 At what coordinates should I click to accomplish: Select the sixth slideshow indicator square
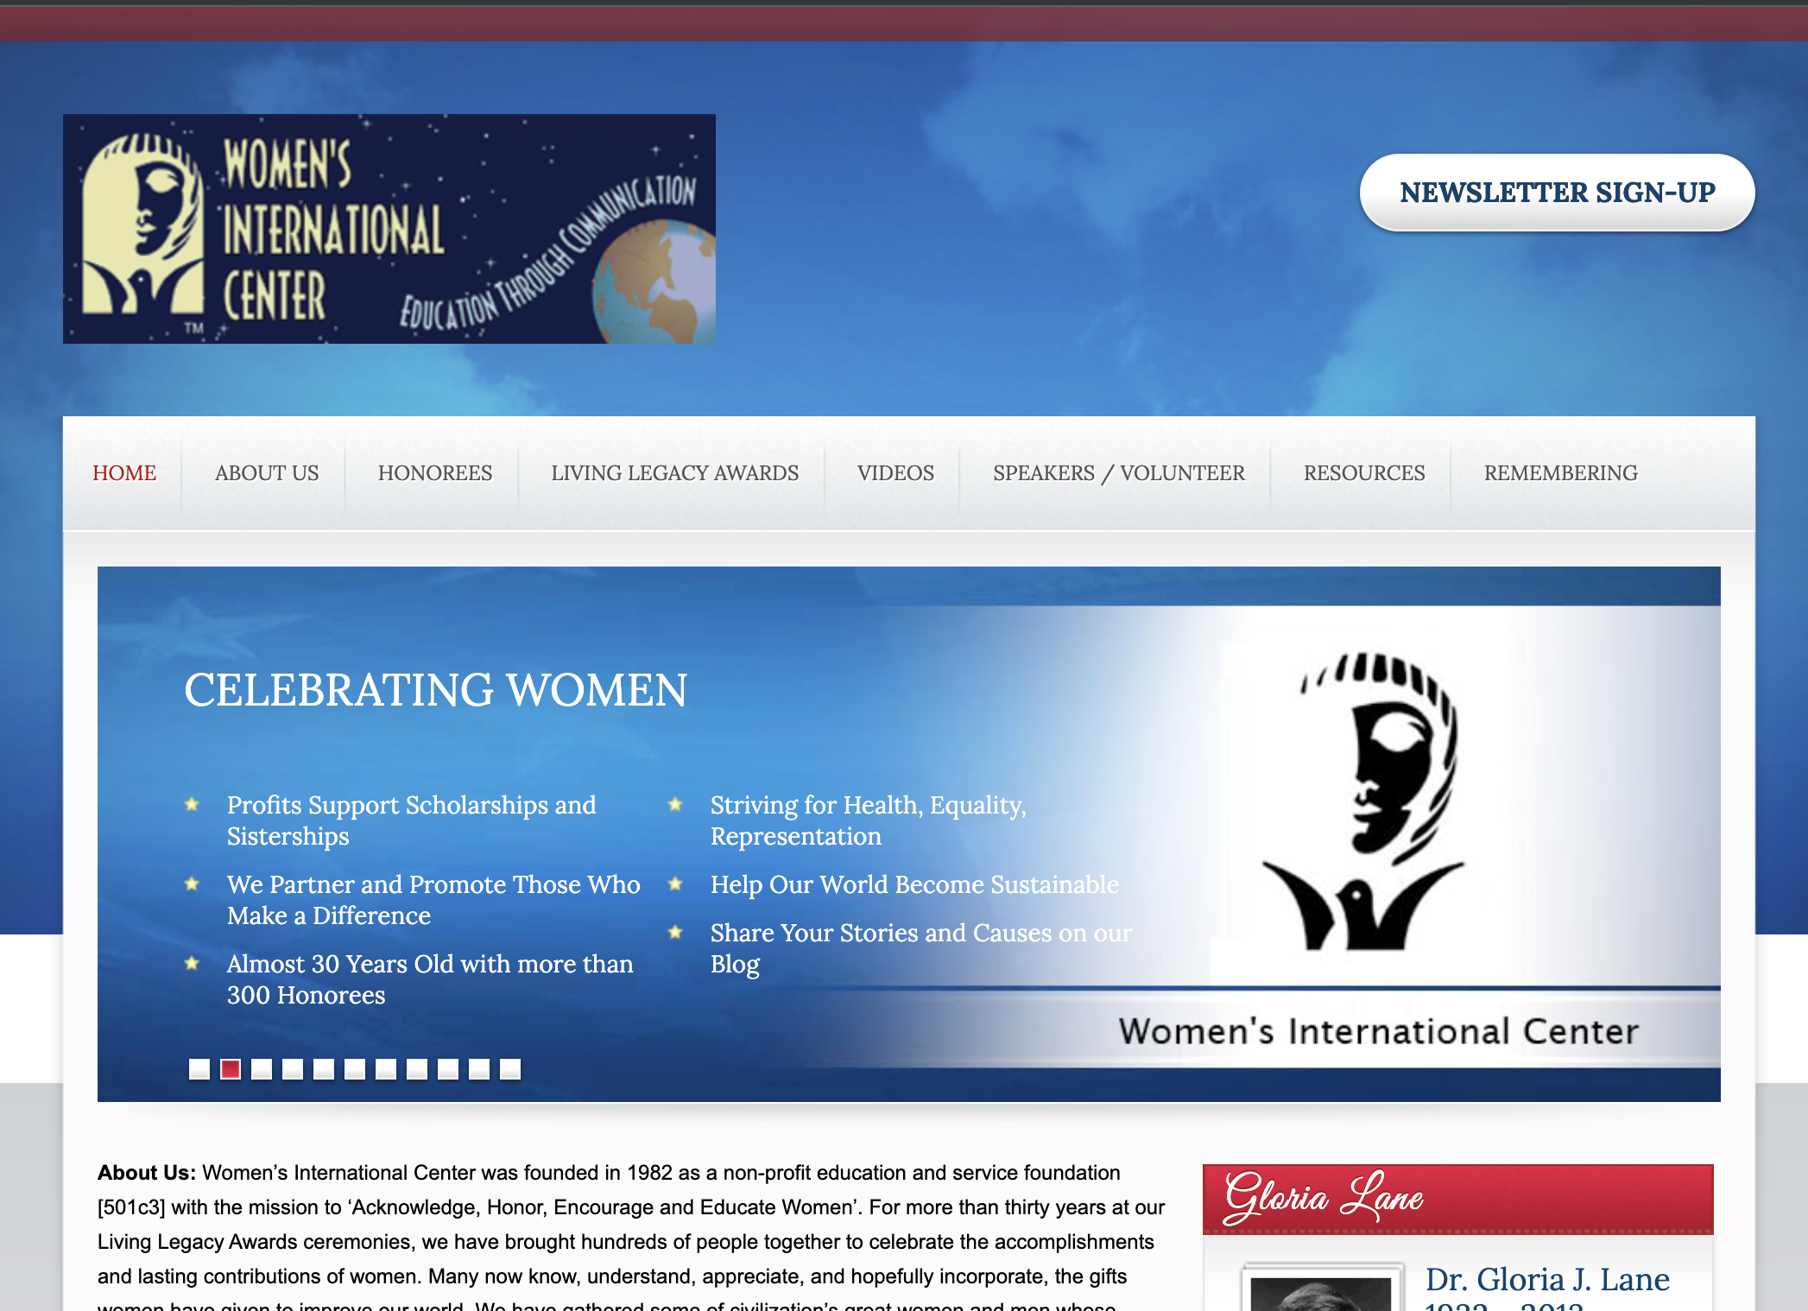pos(355,1069)
